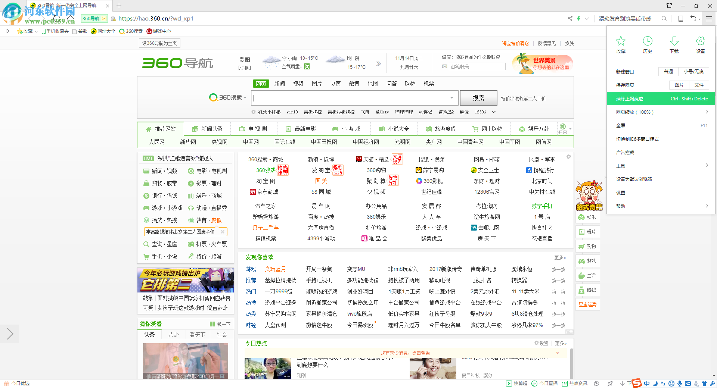717x388 pixels.
Task: Dismiss the unread messages notice bar
Action: coord(558,353)
